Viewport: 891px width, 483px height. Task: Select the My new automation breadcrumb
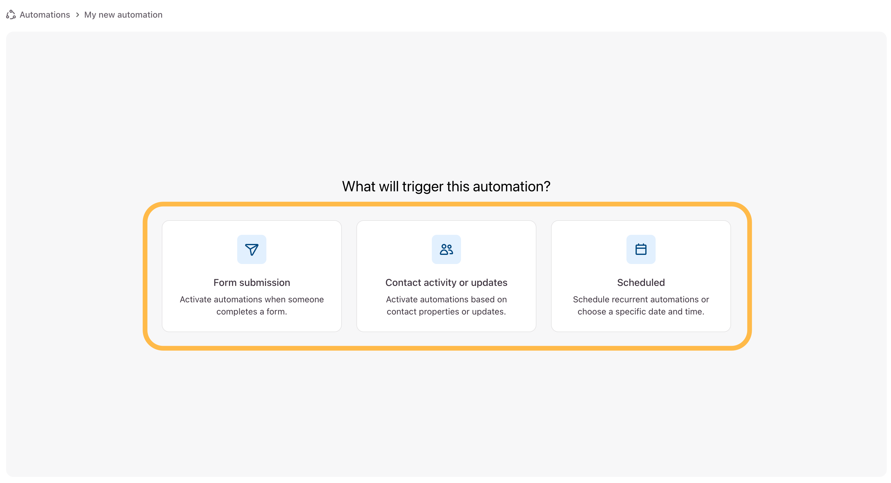pyautogui.click(x=123, y=15)
